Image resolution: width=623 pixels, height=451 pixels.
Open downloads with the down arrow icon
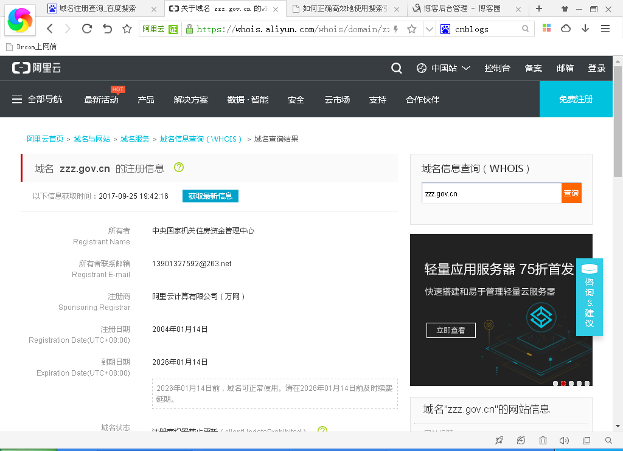coord(585,28)
